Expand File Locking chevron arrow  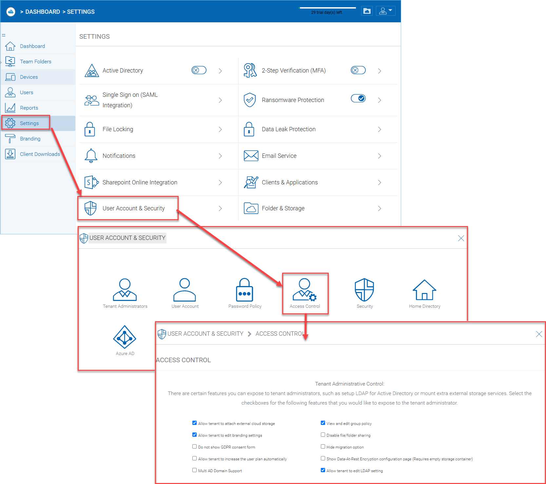pyautogui.click(x=220, y=130)
